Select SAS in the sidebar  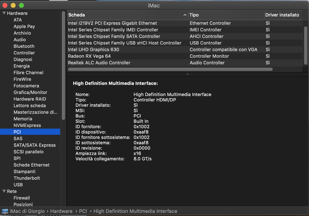coord(18,139)
